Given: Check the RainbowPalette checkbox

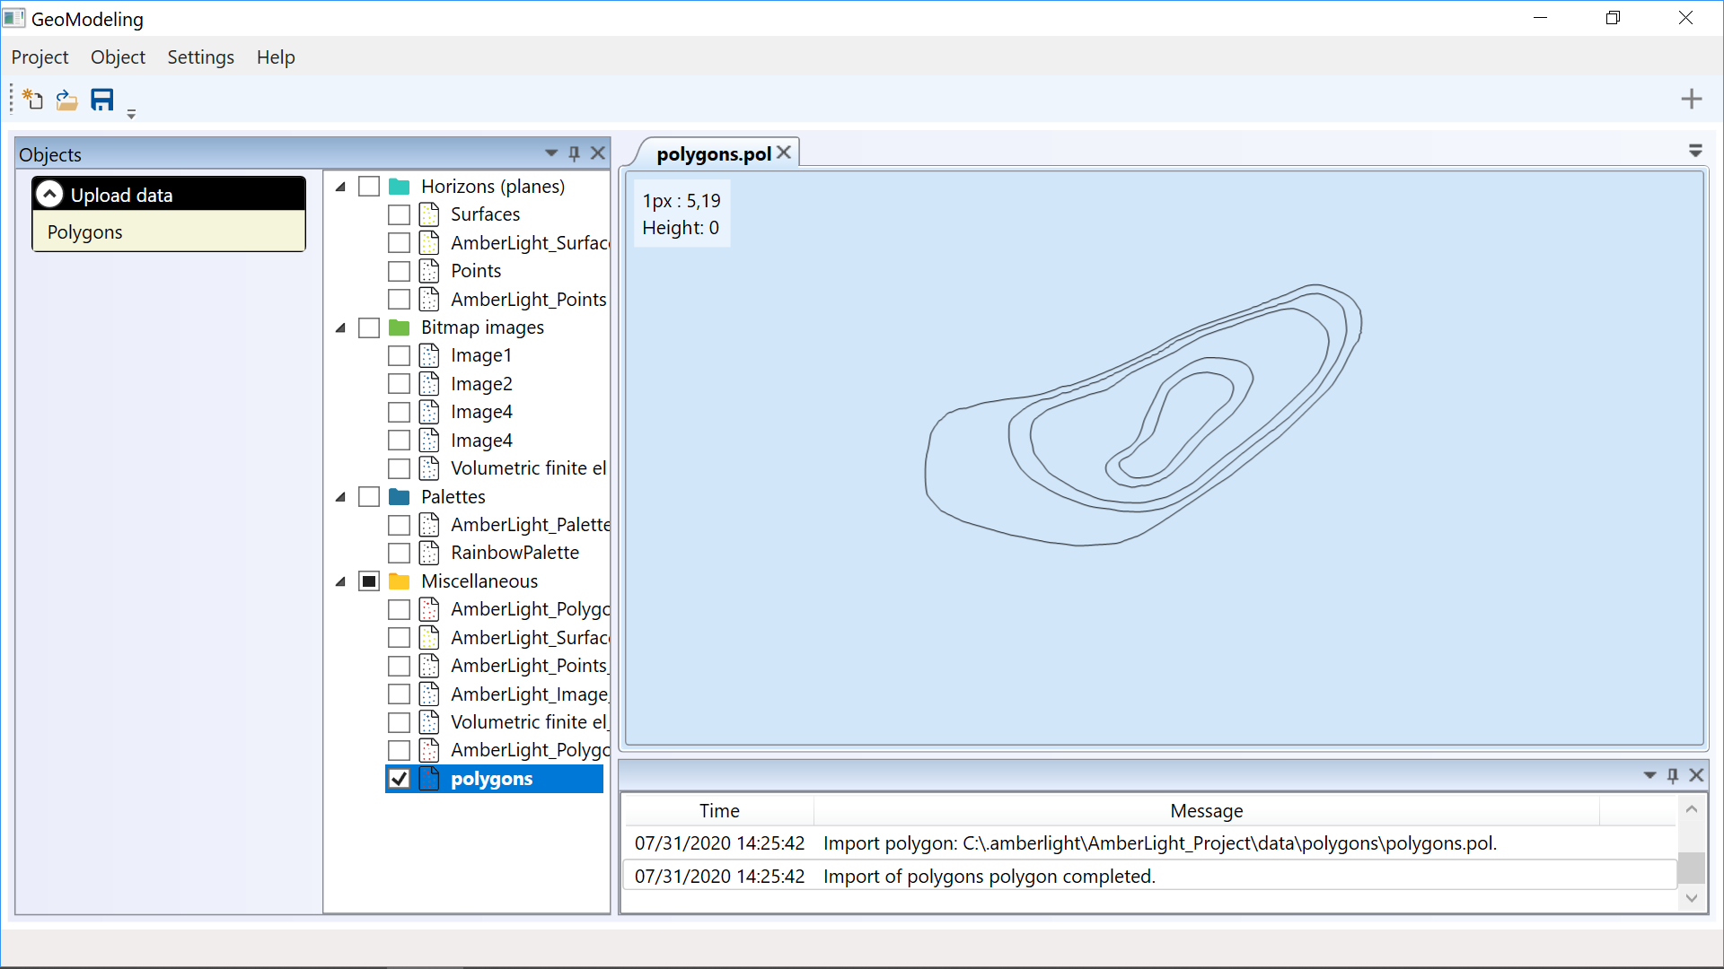Looking at the screenshot, I should (400, 553).
